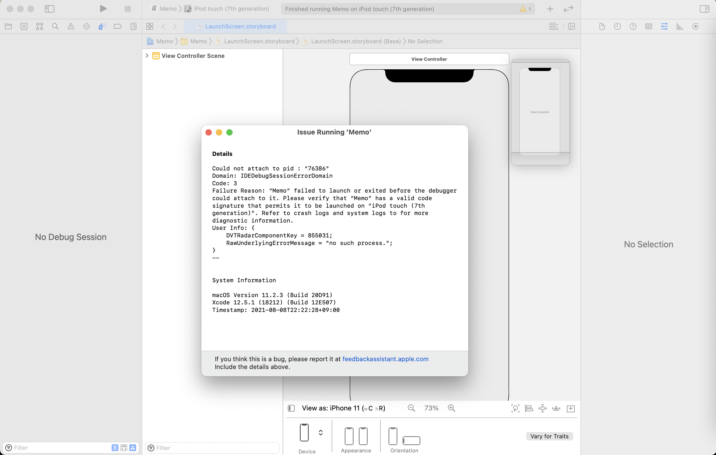Toggle the right inspector panel
Screen dimensions: 716x455
click(705, 9)
